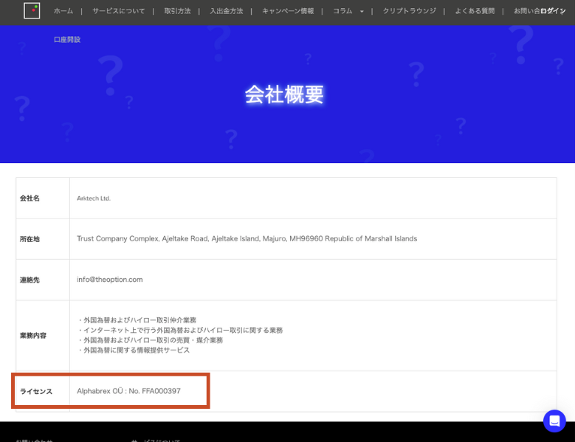Click info@theoption.com contact text
575x442 pixels.
[110, 279]
